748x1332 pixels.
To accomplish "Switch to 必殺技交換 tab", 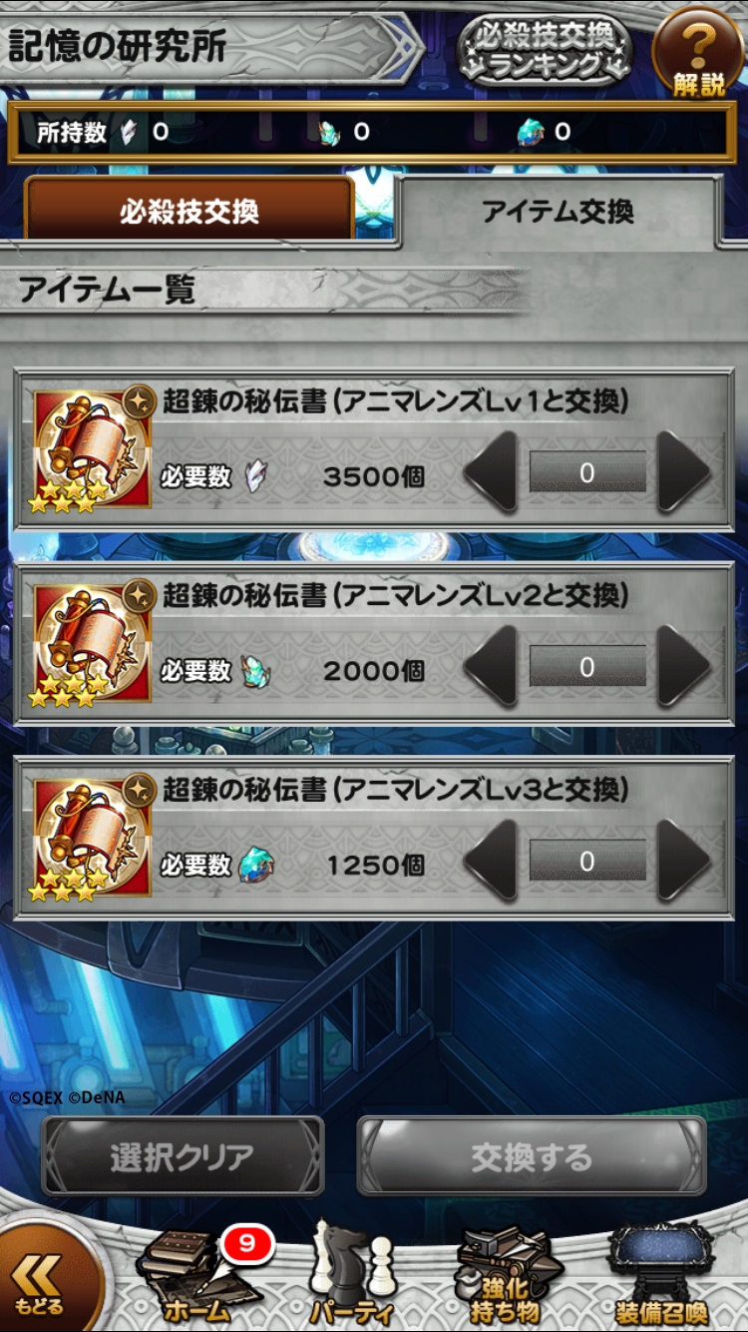I will [x=189, y=210].
